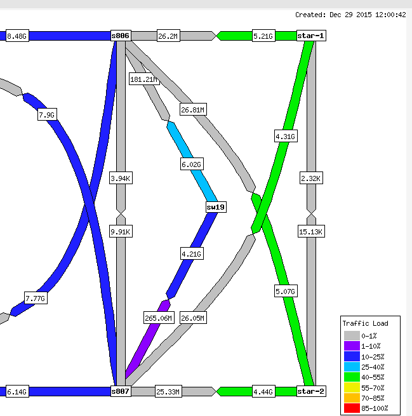The height and width of the screenshot is (416, 412).
Task: Click the 181.21M link label
Action: pos(144,79)
